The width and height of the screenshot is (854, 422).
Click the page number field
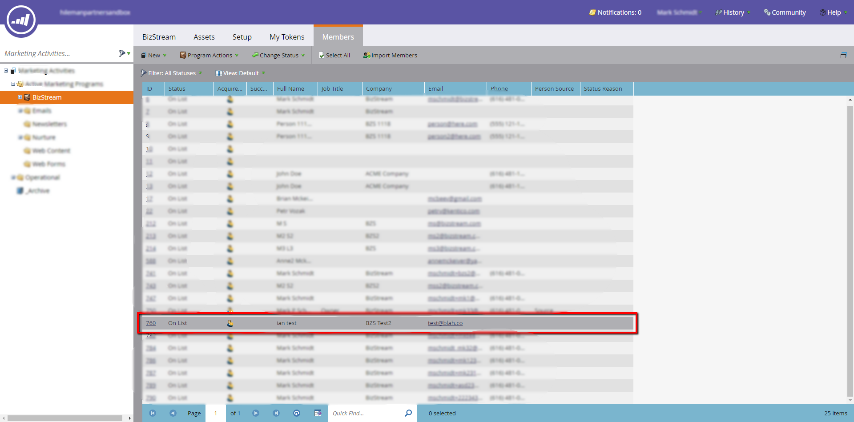pyautogui.click(x=216, y=413)
